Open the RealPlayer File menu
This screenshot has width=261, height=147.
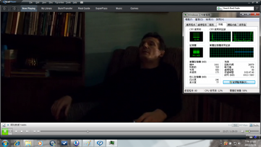tap(31, 2)
